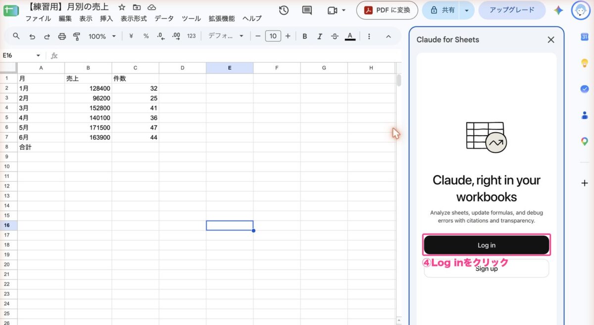Screen dimensions: 594x325
Task: Toggle strikethrough formatting
Action: pyautogui.click(x=335, y=36)
